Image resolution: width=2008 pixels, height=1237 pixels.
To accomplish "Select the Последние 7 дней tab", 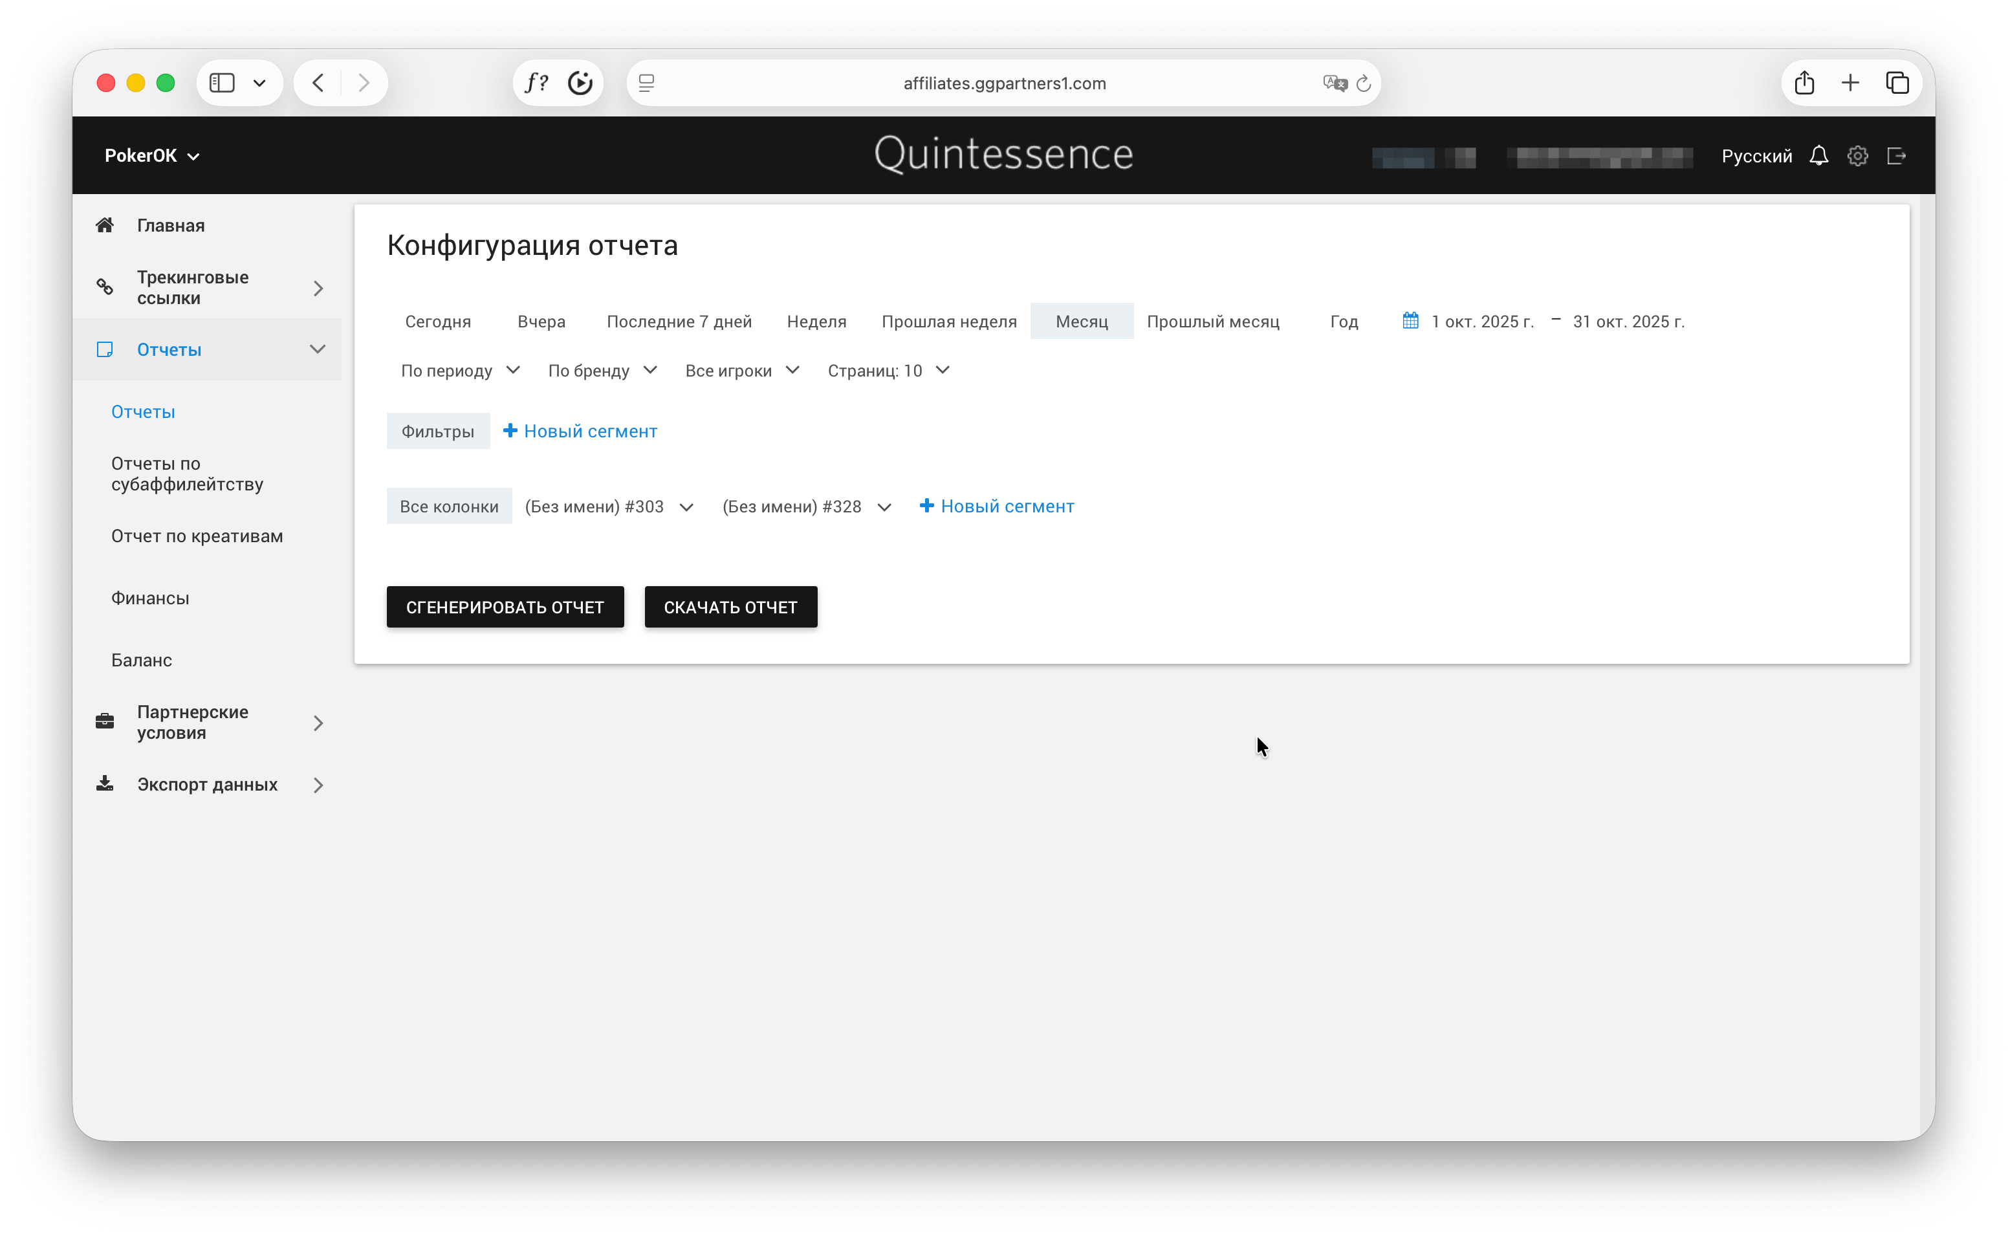I will [x=679, y=322].
